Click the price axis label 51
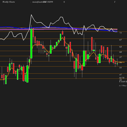The height and width of the screenshot is (127, 127). click(121, 68)
